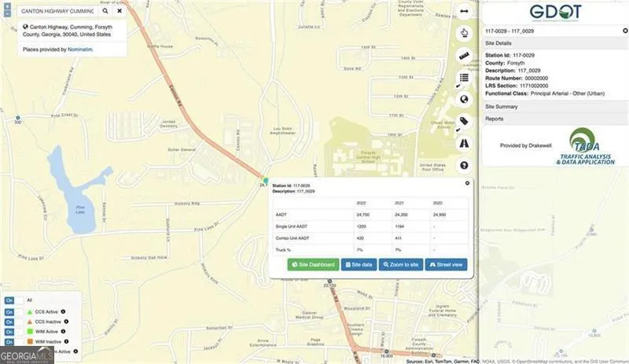Toggle the All layers switch

(10, 300)
